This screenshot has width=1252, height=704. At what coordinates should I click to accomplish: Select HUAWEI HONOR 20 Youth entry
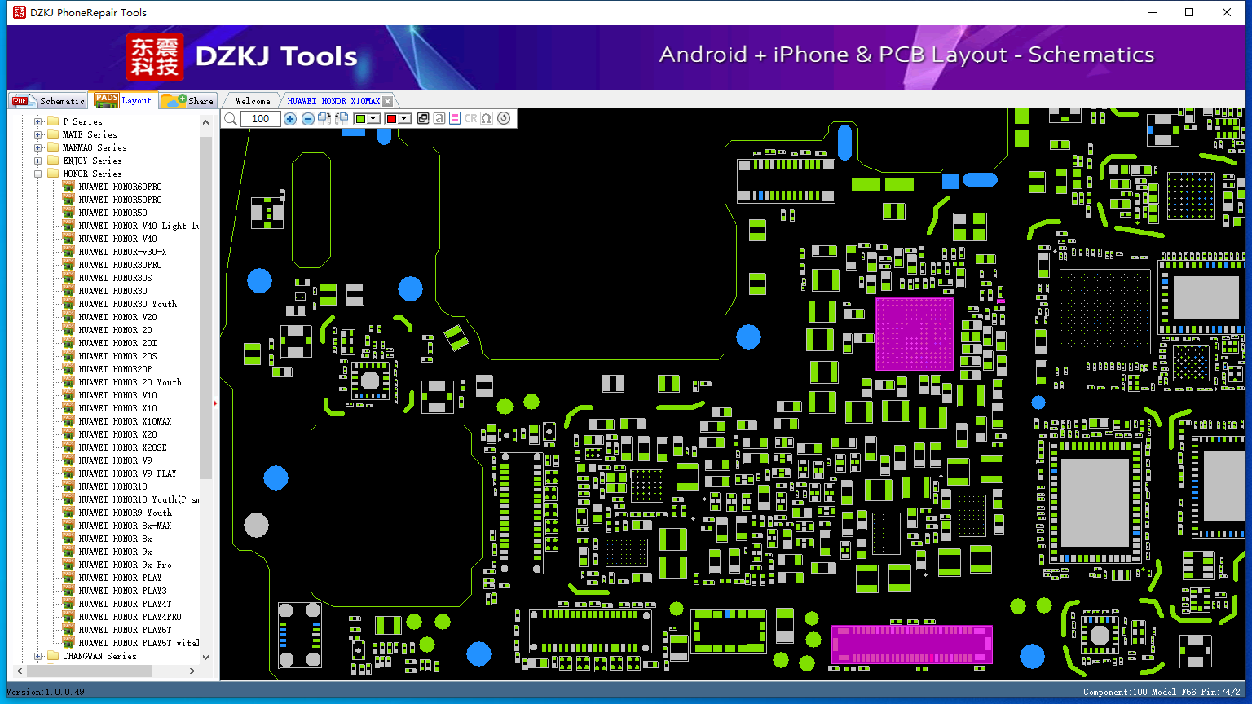tap(130, 382)
